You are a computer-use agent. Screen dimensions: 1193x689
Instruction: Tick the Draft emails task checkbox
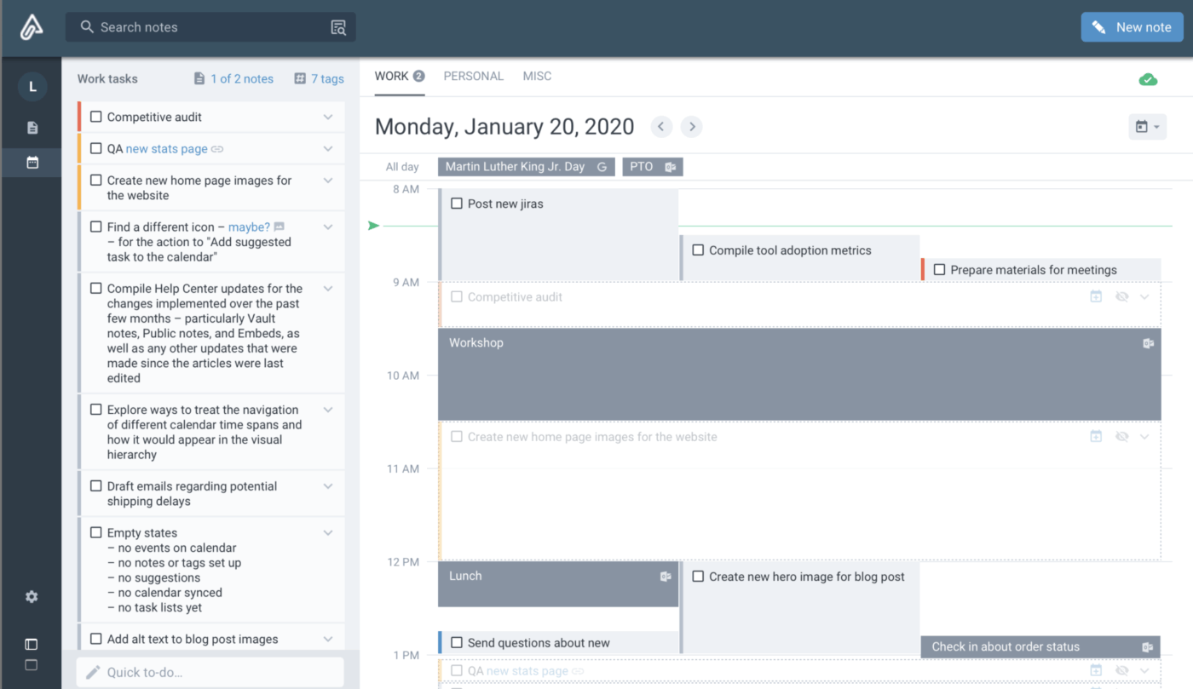pos(96,486)
